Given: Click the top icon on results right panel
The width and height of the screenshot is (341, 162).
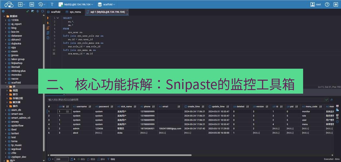Looking at the screenshot, I should click(x=337, y=106).
